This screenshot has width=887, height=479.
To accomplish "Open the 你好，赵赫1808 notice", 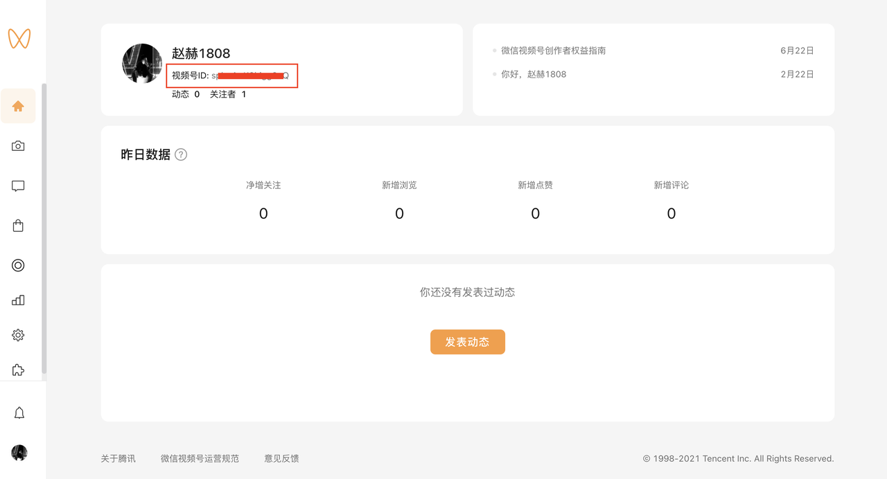I will pos(534,74).
